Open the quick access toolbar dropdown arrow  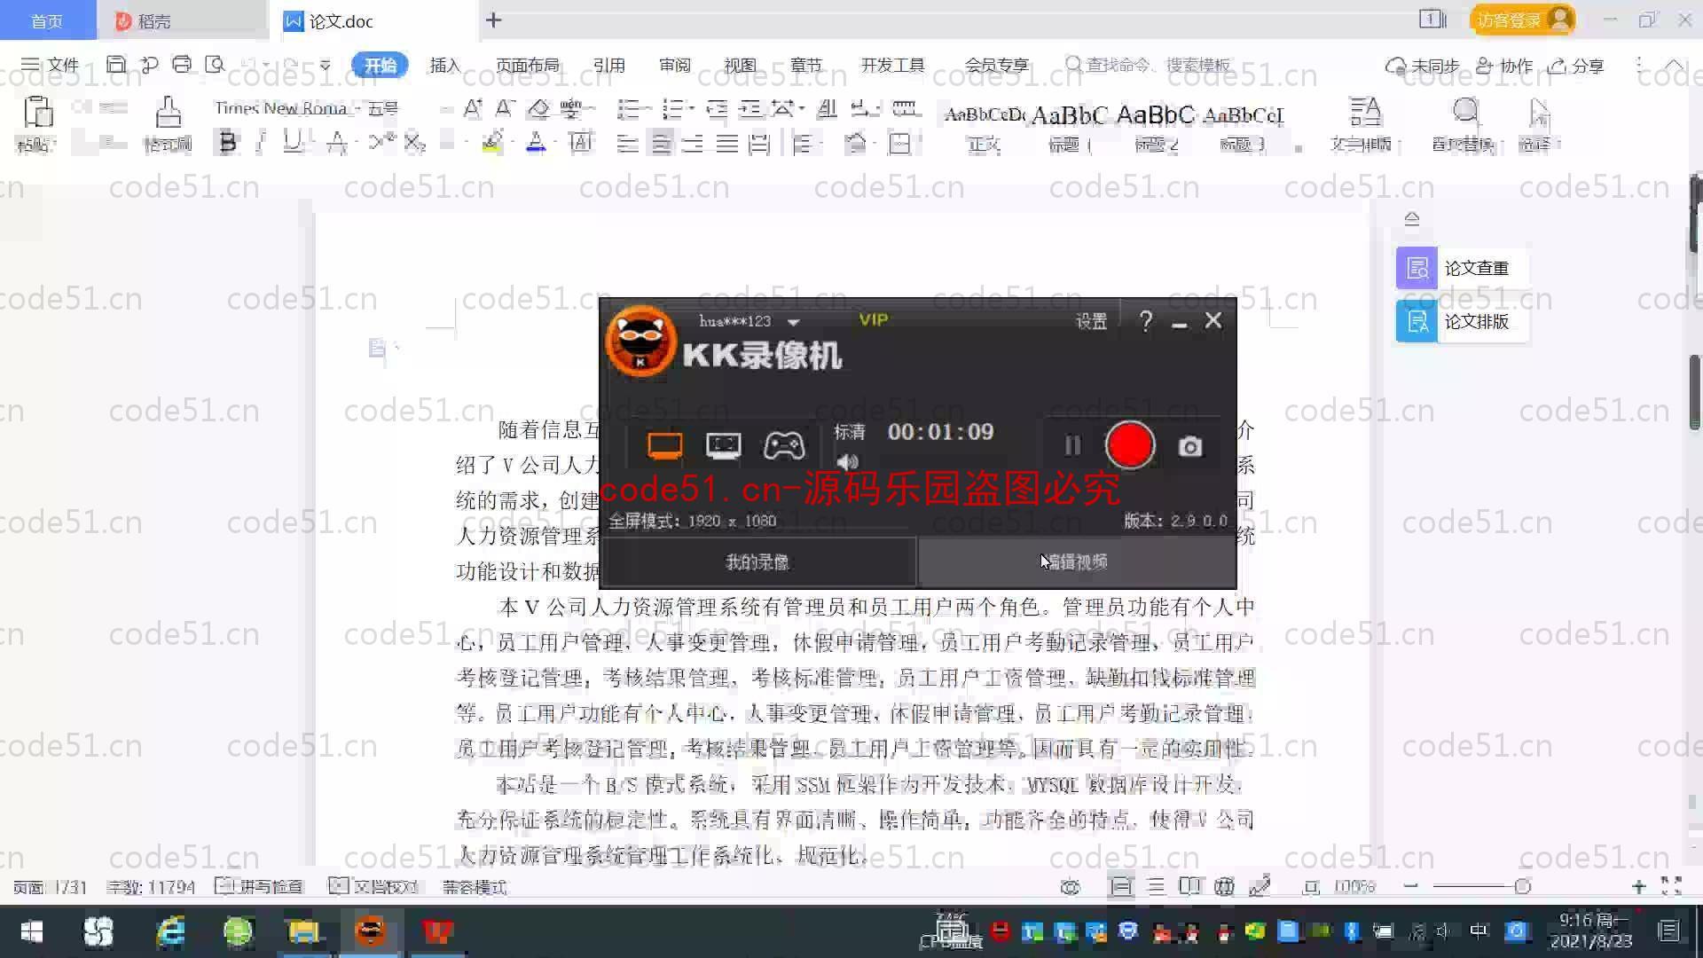click(325, 65)
